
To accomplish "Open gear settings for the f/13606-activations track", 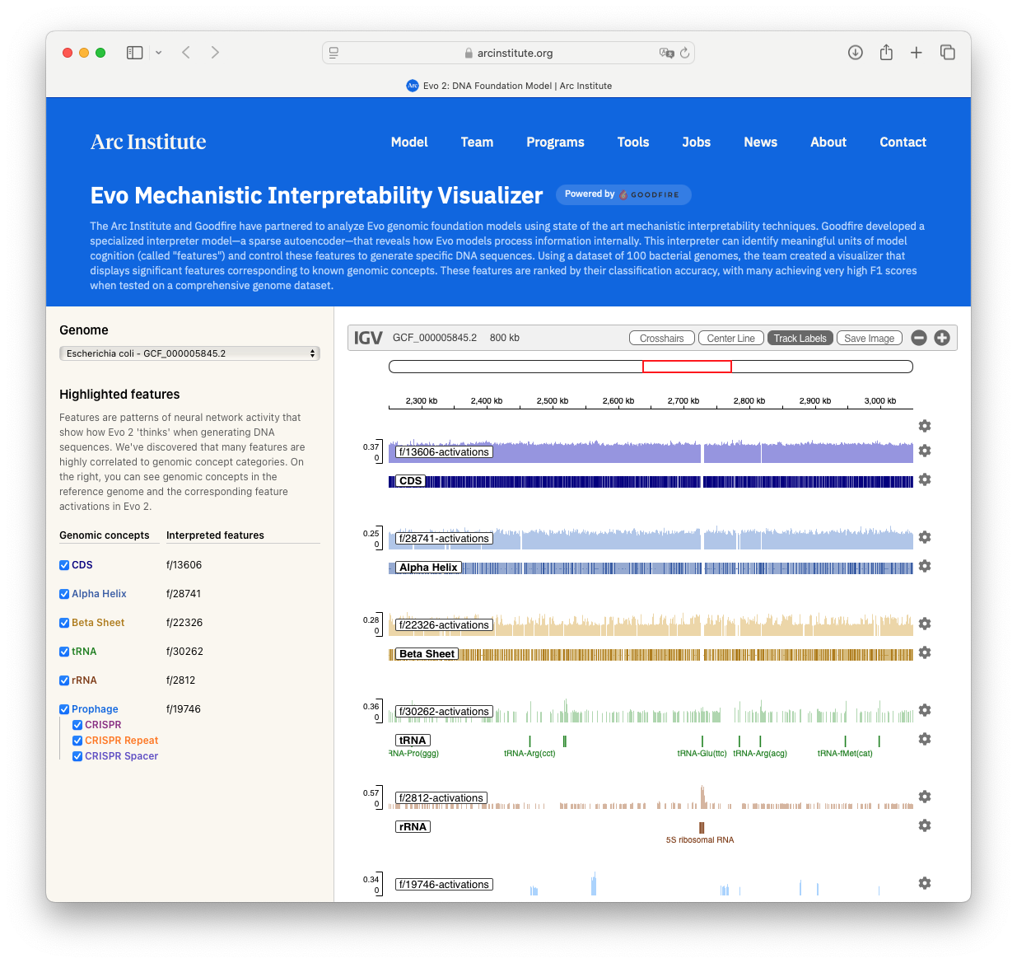I will [x=925, y=451].
